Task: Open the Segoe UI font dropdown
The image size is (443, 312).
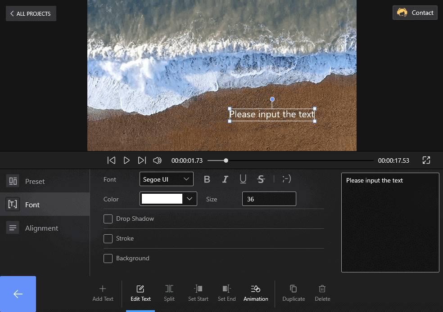Action: pos(167,179)
